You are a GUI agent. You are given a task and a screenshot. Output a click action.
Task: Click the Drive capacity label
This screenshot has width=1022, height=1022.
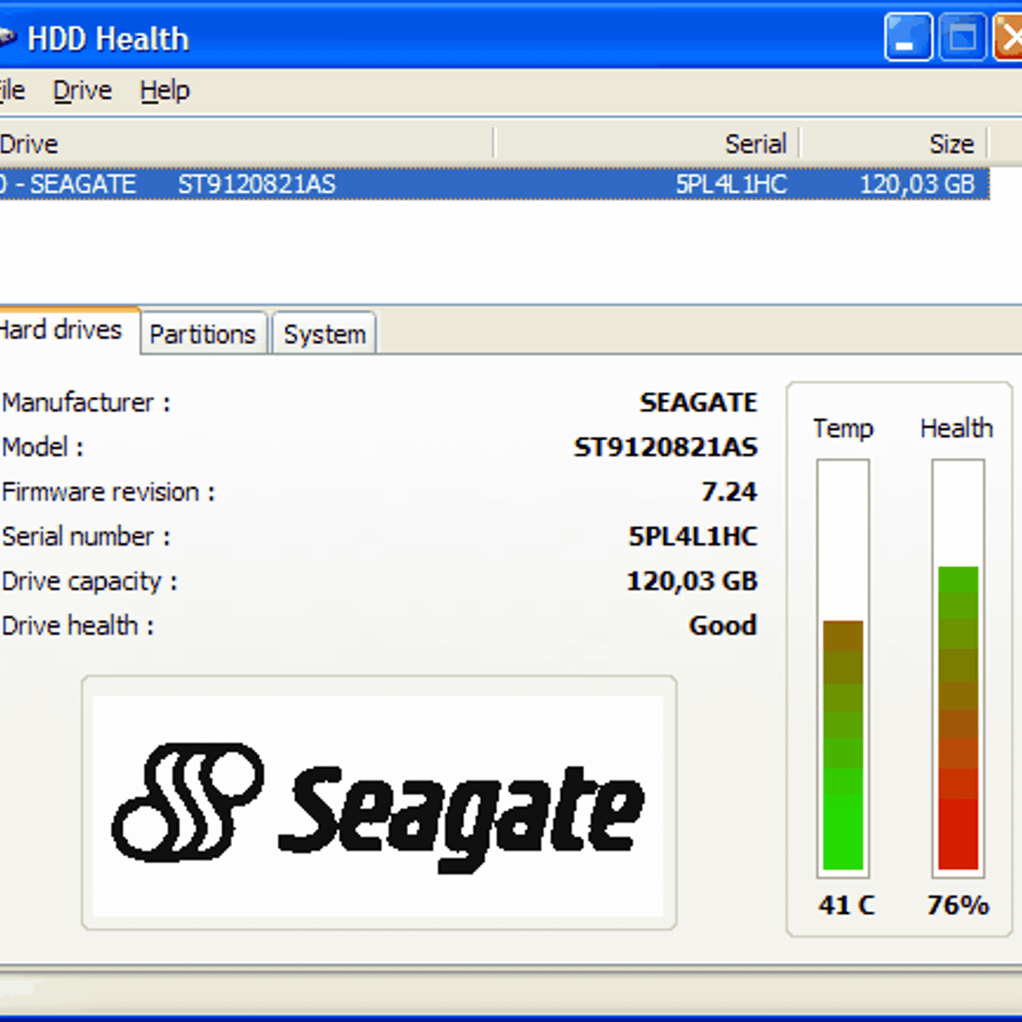pos(89,581)
